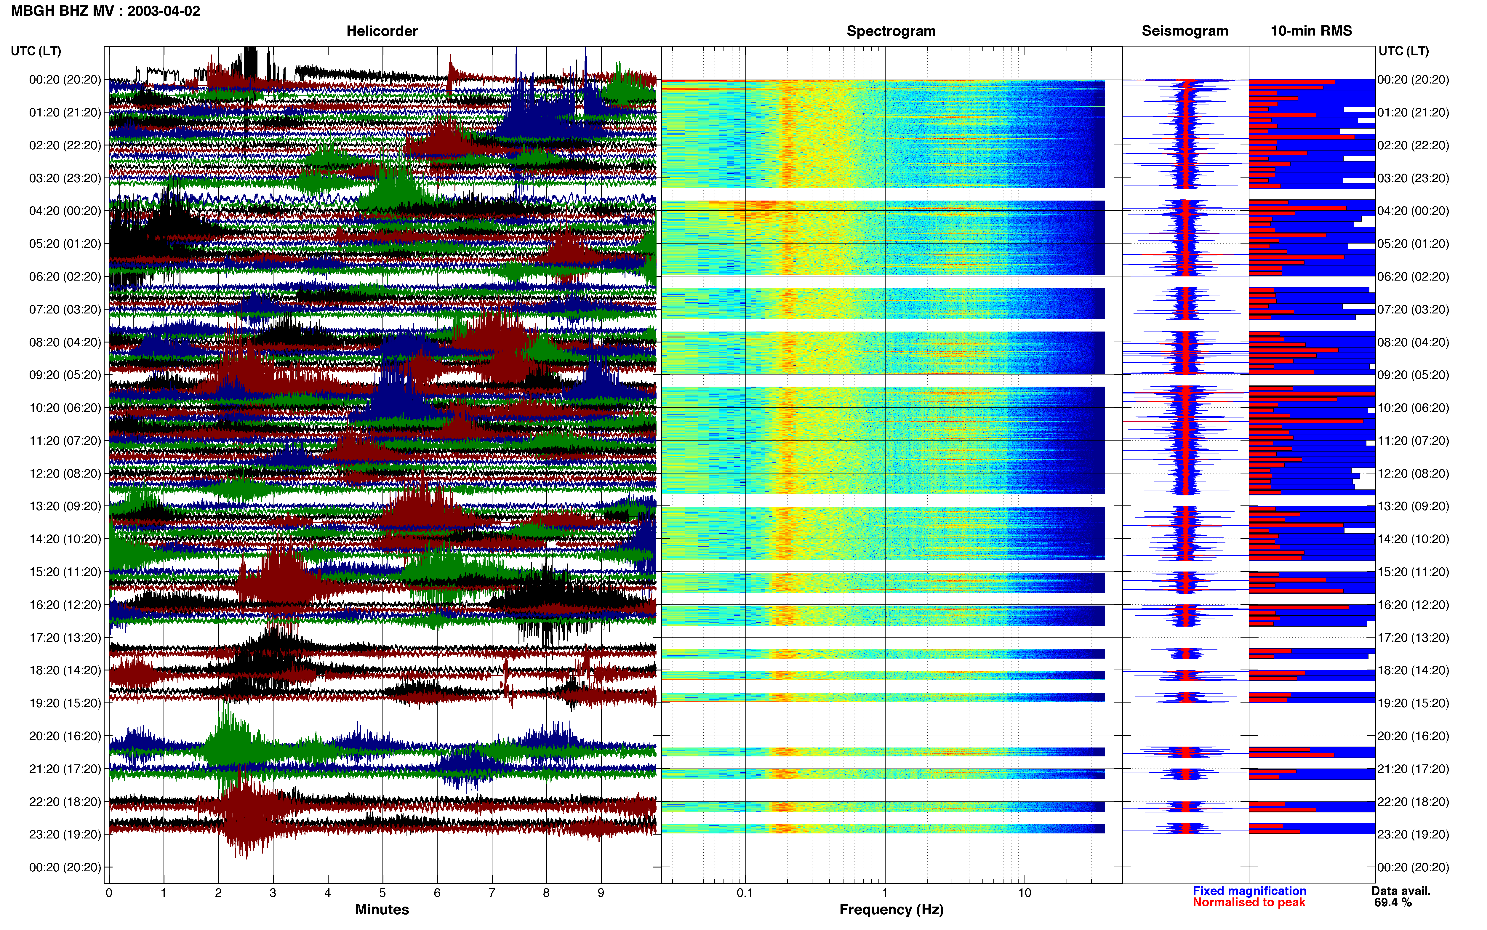This screenshot has height=930, width=1487.
Task: Click left-axis time label "08:20 (04:20)"
Action: click(65, 342)
